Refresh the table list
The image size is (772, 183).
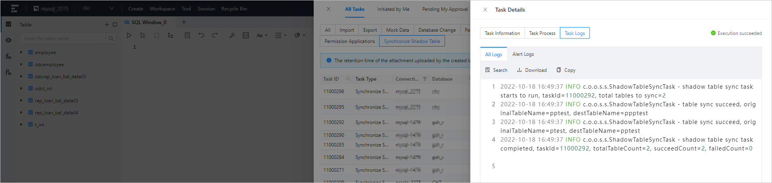(115, 24)
